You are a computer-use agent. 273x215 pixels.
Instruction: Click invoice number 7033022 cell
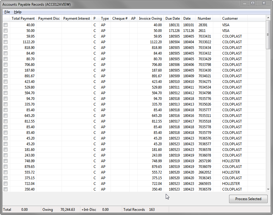[x=205, y=42]
